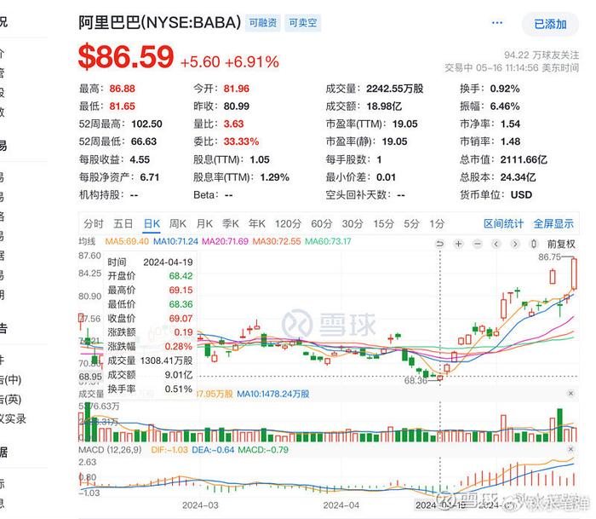Click the 86.75 high marker on chart
596x519 pixels.
549,257
